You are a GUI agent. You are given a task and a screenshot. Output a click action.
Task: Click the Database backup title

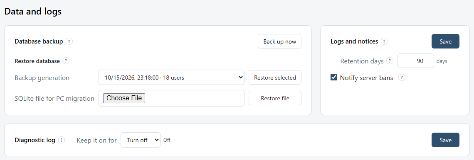(39, 41)
